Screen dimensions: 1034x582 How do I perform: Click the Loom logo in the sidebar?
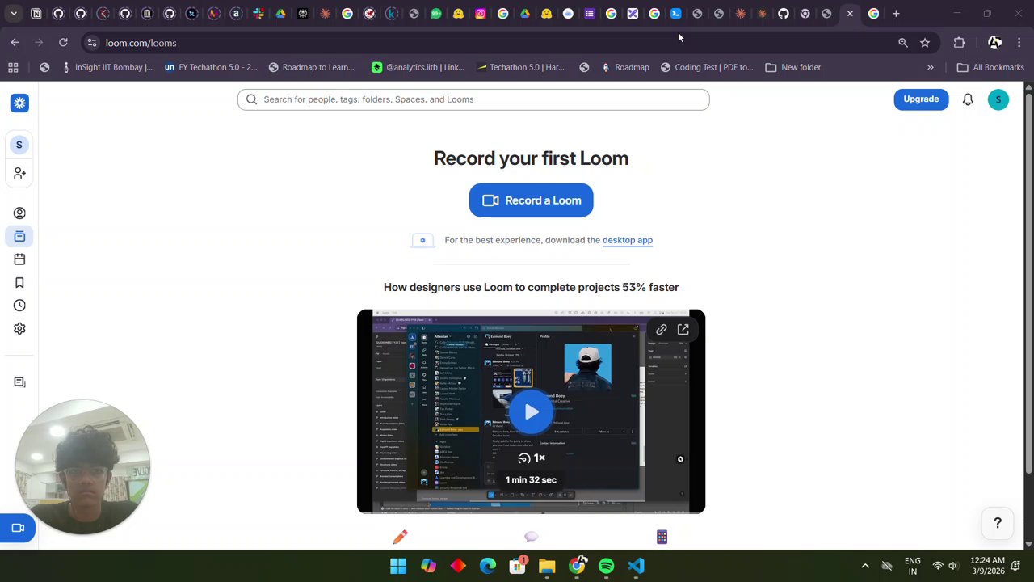tap(19, 103)
